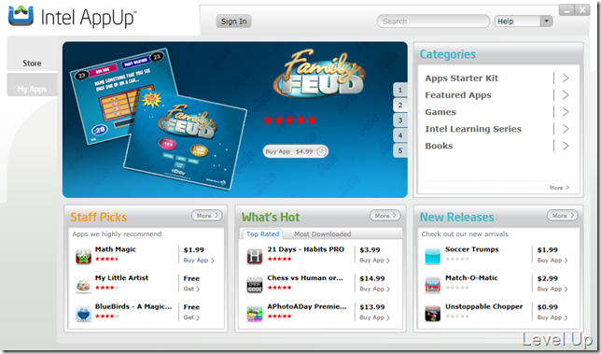The height and width of the screenshot is (354, 601).
Task: Click the Family Feud logo in banner
Action: click(319, 74)
